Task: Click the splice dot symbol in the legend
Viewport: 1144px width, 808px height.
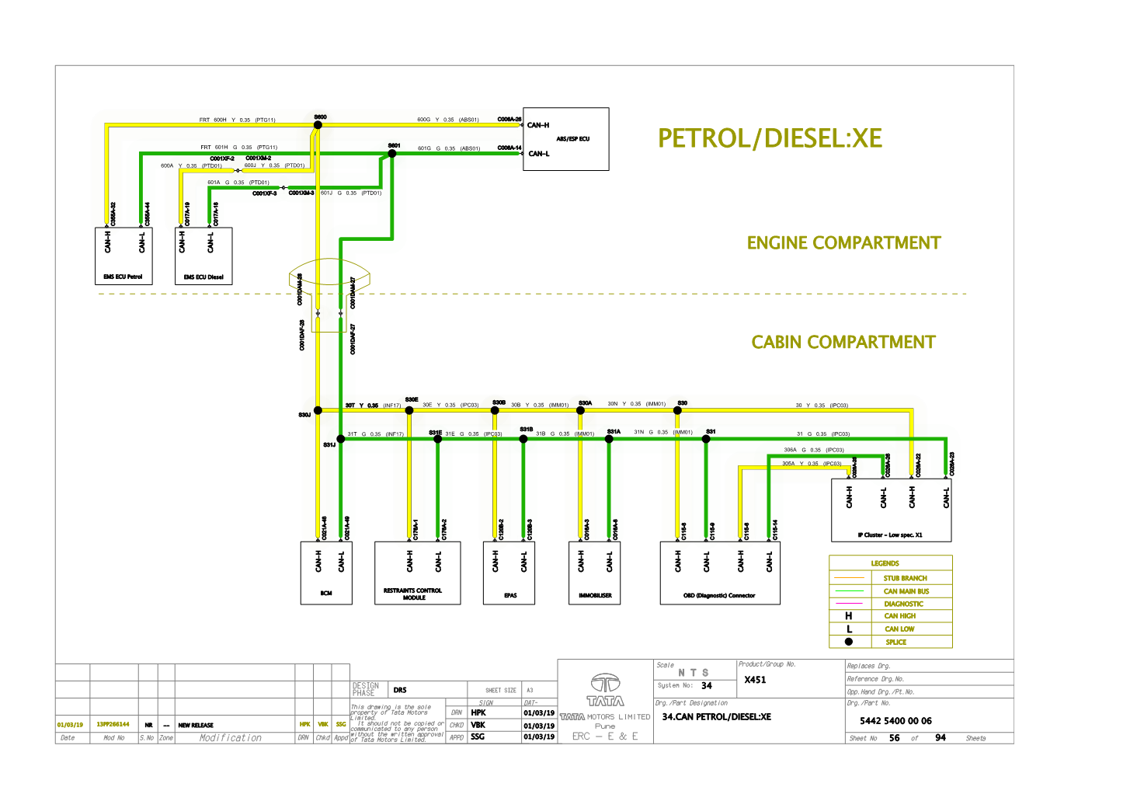Action: [849, 642]
